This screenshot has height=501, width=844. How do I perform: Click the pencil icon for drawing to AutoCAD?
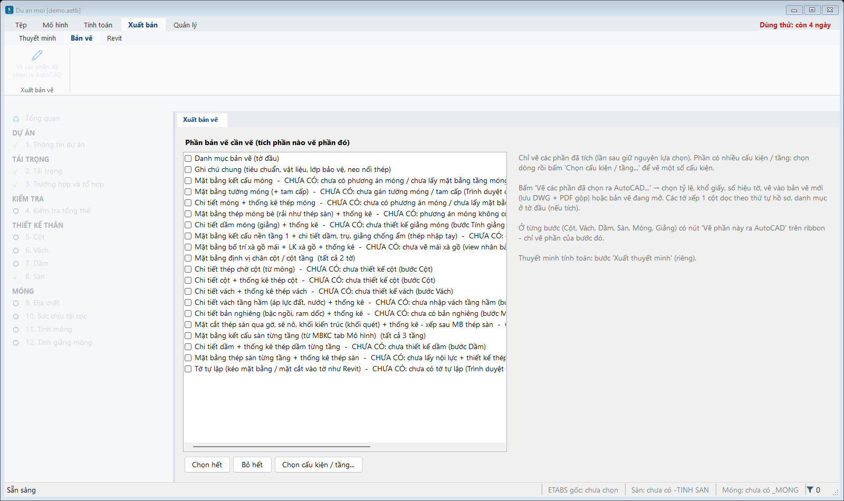click(x=37, y=55)
